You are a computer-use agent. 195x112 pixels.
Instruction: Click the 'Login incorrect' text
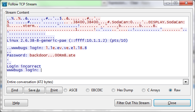point(24,66)
